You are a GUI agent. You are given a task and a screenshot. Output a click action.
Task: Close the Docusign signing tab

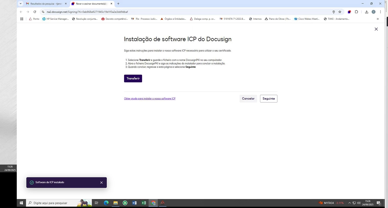click(111, 4)
